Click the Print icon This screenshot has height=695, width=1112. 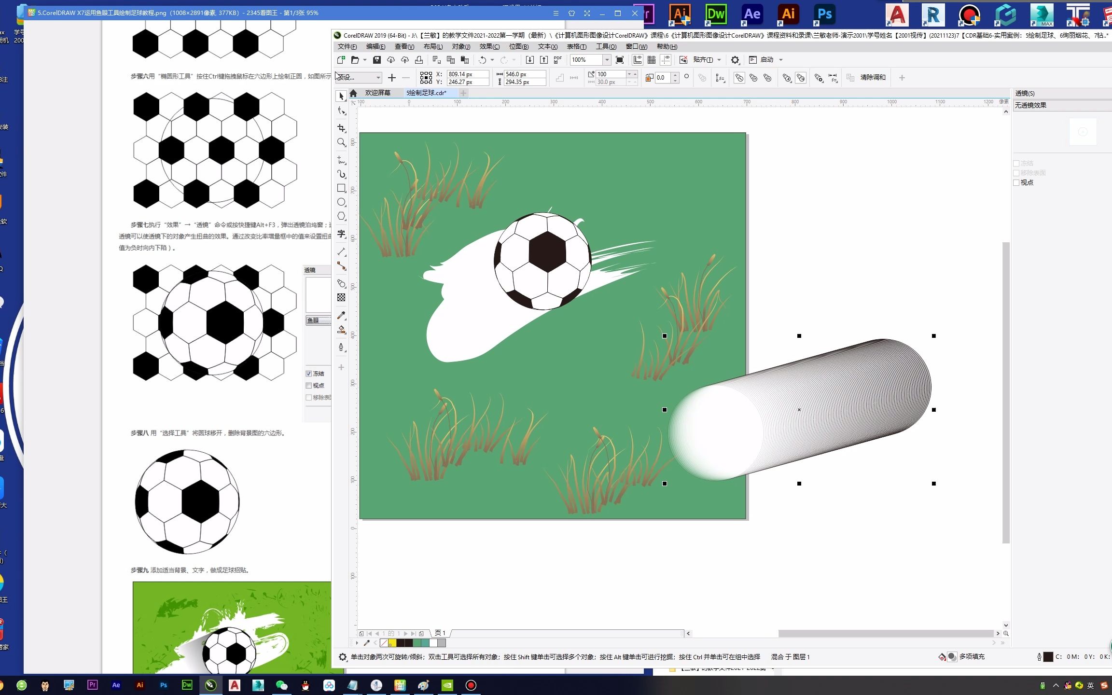coord(419,60)
